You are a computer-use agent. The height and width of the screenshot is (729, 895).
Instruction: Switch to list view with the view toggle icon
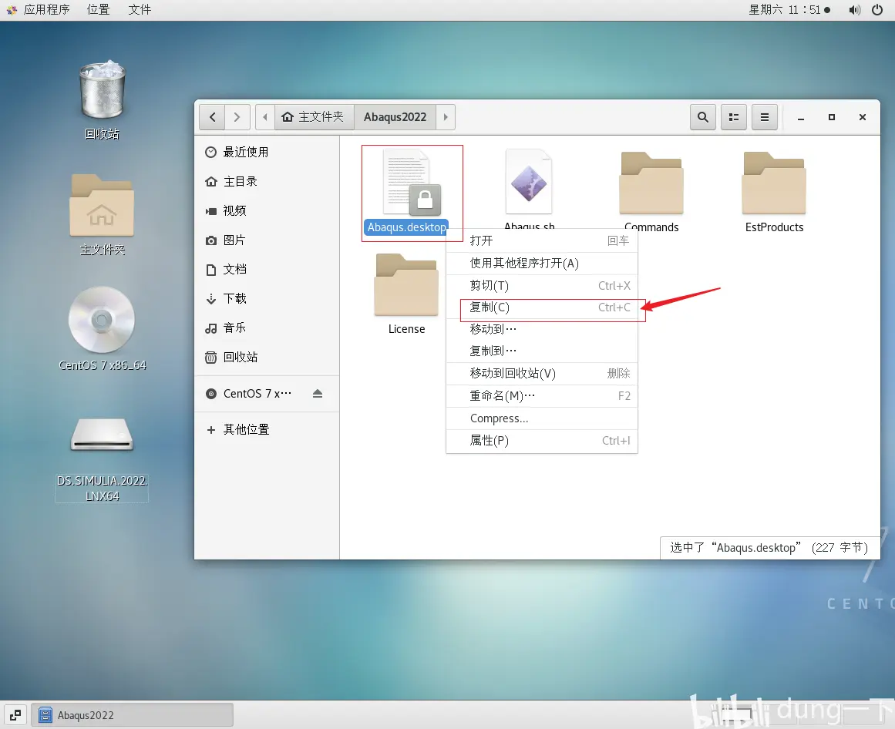[733, 117]
